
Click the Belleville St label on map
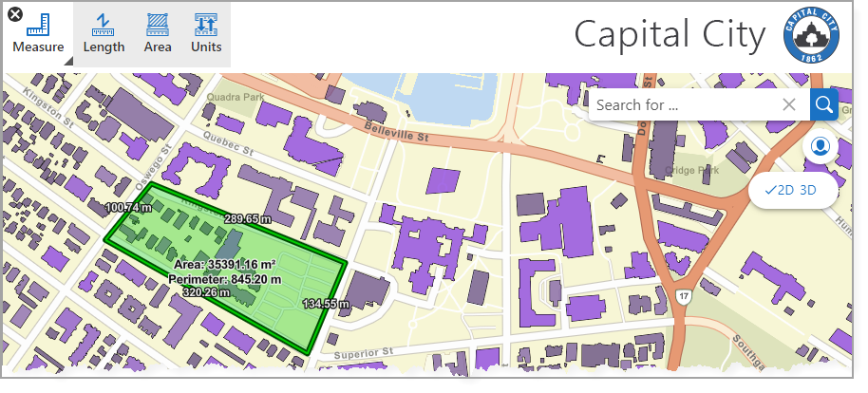(x=397, y=132)
